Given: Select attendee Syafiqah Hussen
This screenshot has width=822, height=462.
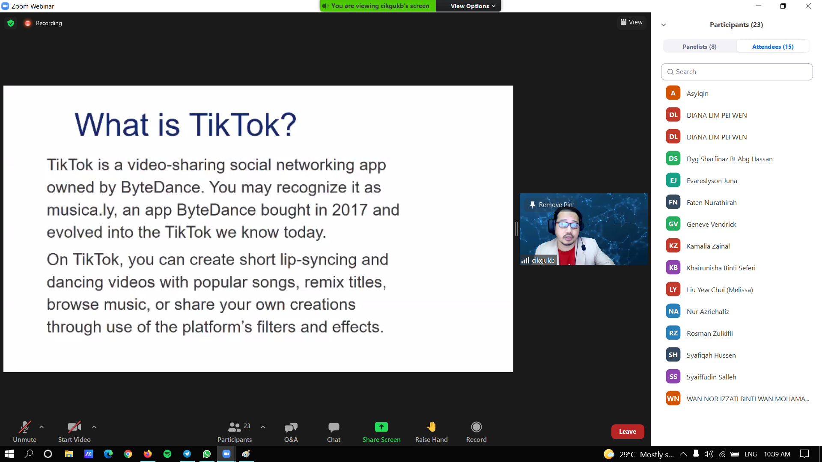Looking at the screenshot, I should [x=736, y=355].
